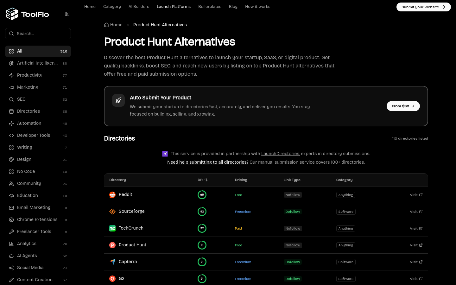Viewport: 456px width, 285px height.
Task: Click the Directories database icon
Action: (11, 111)
